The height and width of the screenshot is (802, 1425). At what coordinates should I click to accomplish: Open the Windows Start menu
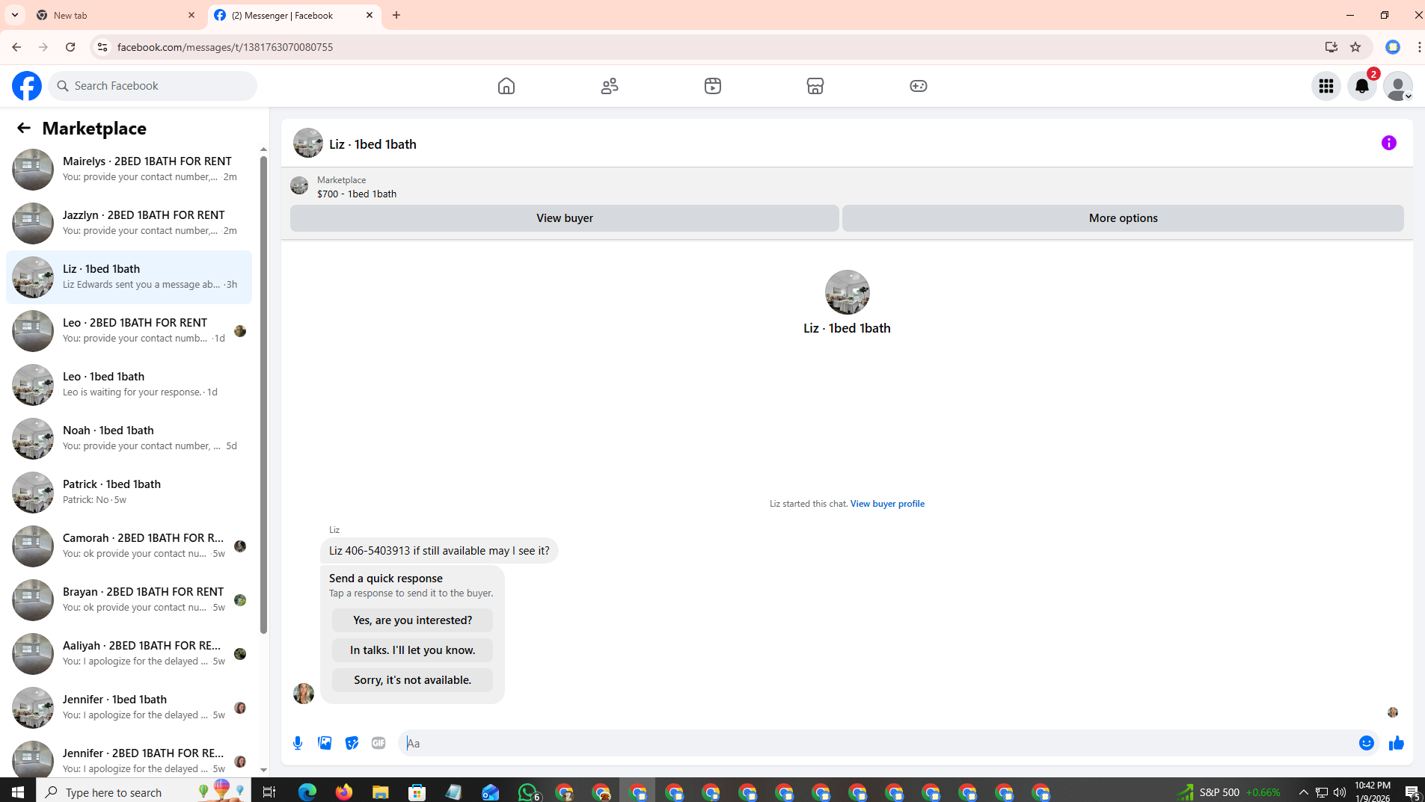point(18,792)
